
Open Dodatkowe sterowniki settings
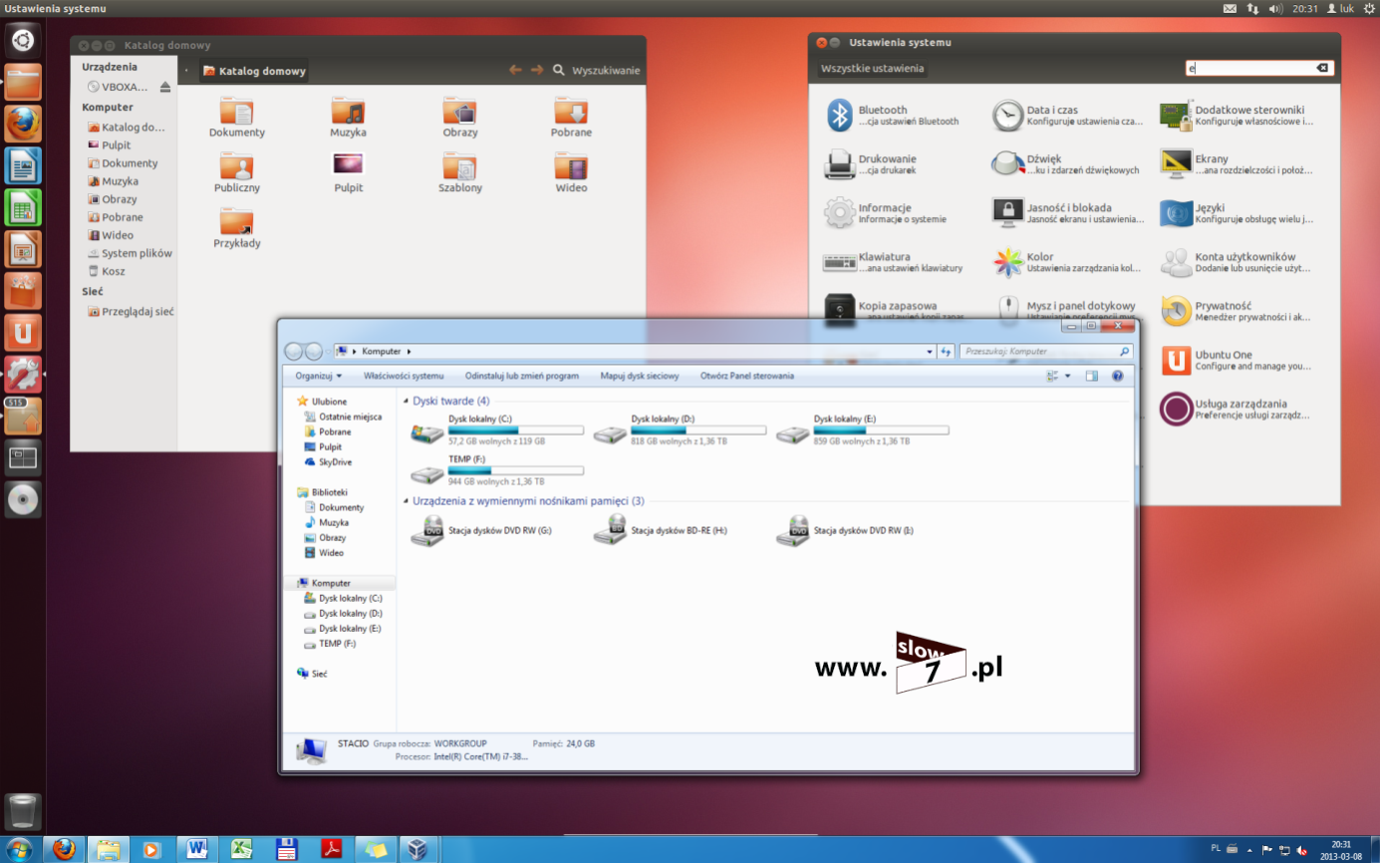point(1177,116)
